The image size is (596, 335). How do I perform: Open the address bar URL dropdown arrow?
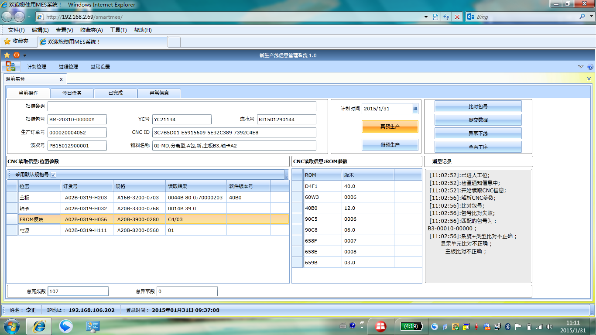click(x=426, y=17)
